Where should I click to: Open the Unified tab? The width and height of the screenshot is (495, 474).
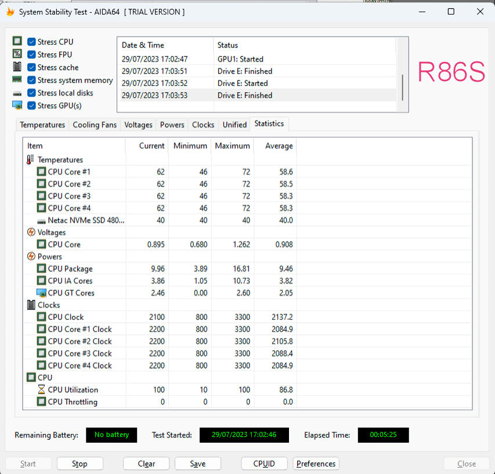click(x=234, y=125)
